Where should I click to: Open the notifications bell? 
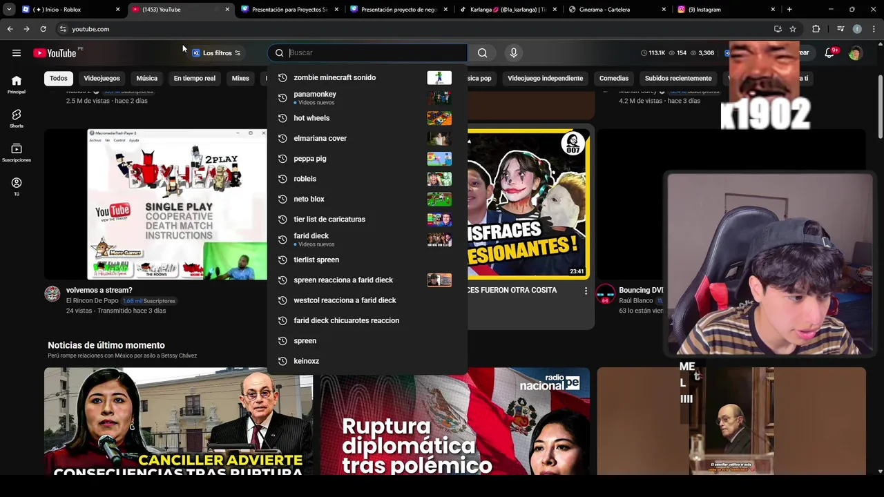(x=830, y=53)
